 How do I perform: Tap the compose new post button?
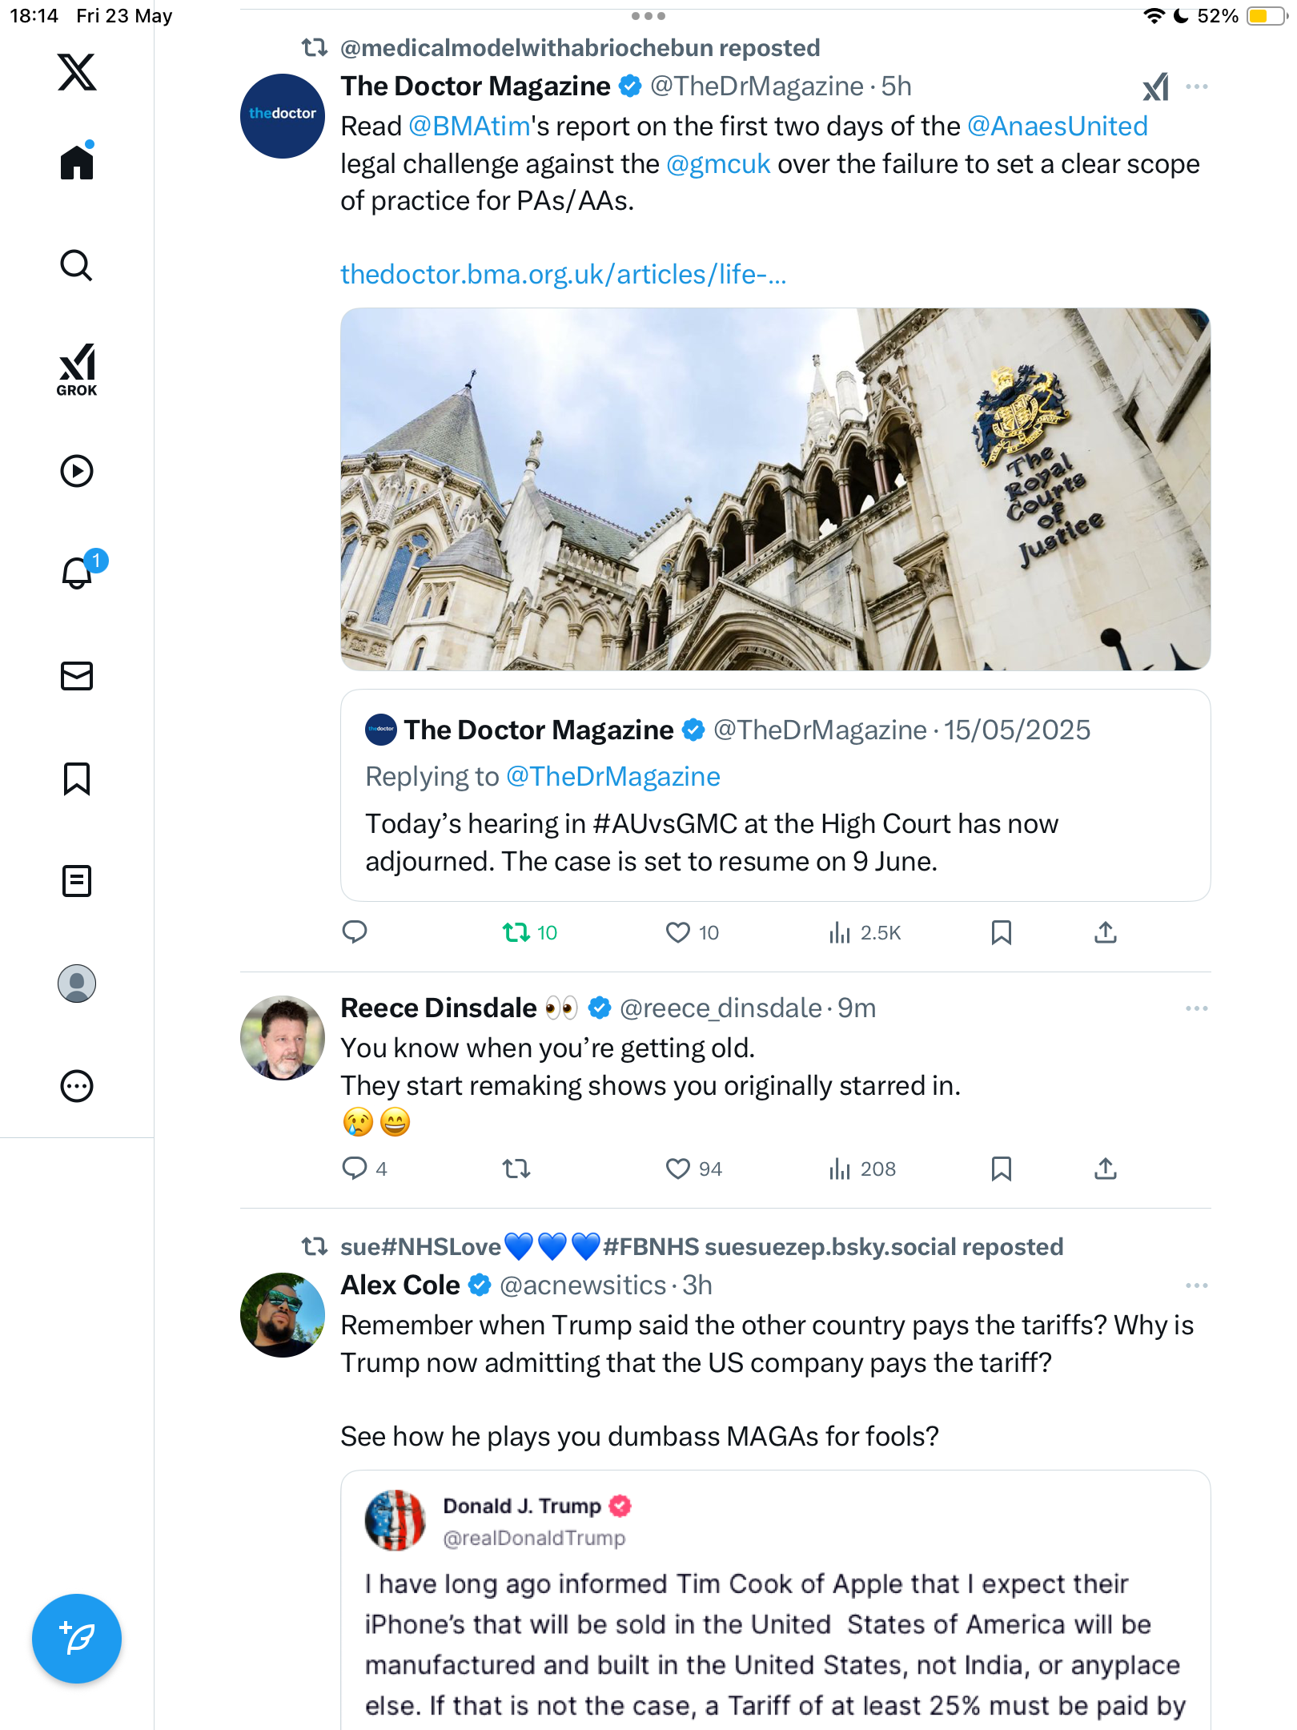pyautogui.click(x=77, y=1639)
